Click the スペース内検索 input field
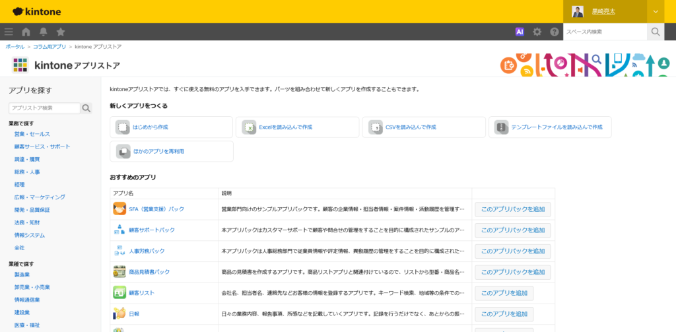Screen dimensions: 676x332 coord(605,32)
